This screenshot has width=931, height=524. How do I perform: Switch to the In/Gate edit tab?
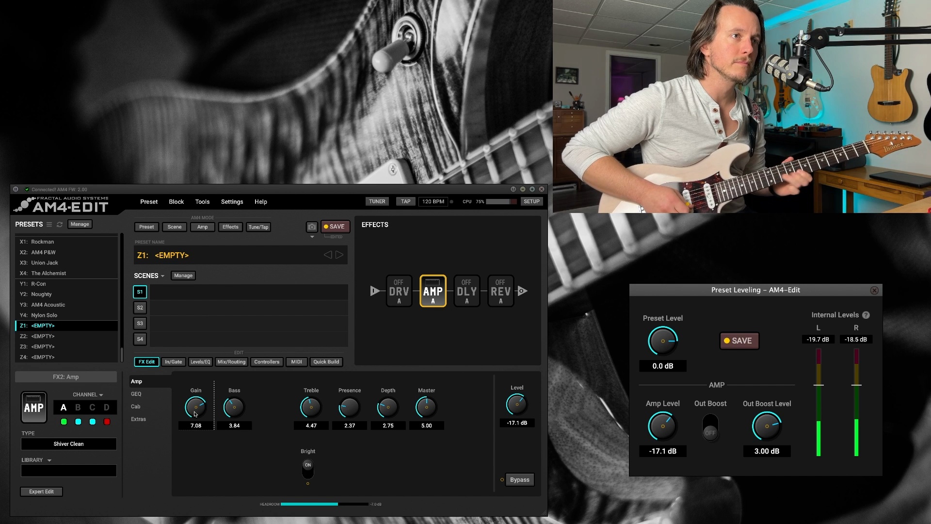tap(174, 362)
